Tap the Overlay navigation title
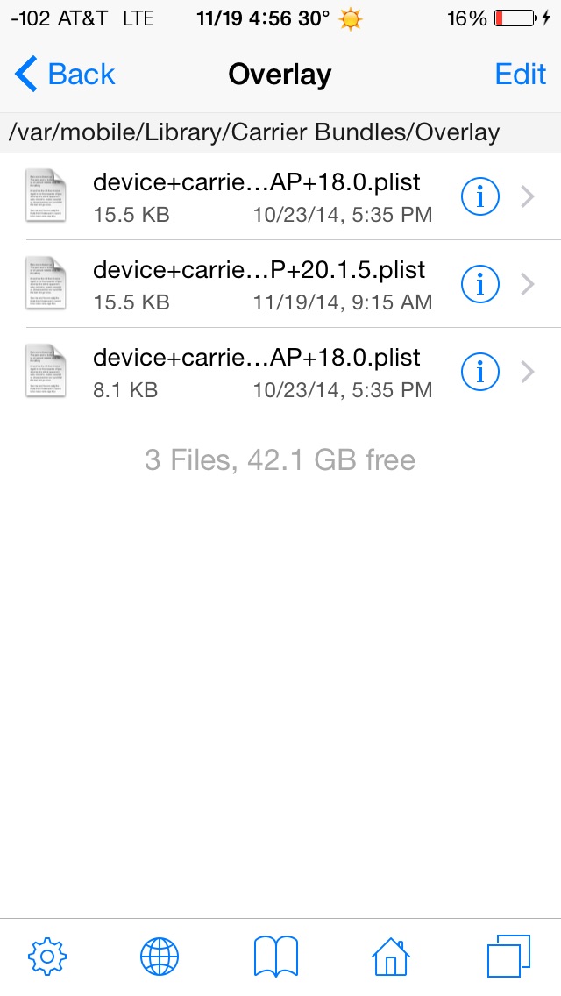 [280, 75]
